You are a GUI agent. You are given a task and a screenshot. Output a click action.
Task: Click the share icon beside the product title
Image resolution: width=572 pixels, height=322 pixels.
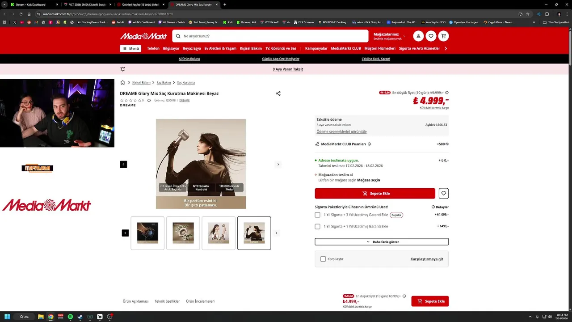tap(278, 93)
